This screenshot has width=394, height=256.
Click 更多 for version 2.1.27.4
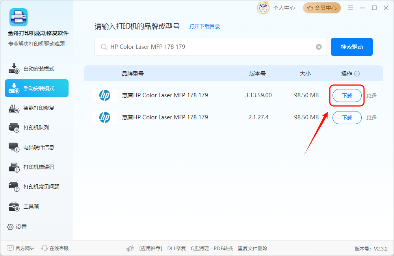372,117
